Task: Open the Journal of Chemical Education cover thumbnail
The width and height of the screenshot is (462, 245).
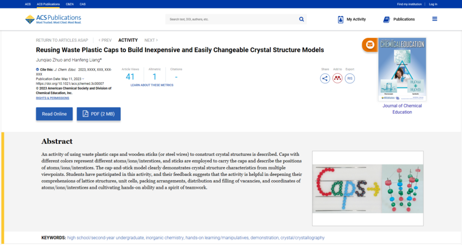Action: (x=402, y=70)
